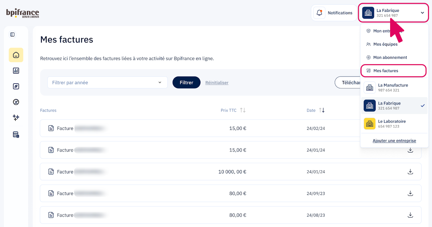Image resolution: width=432 pixels, height=227 pixels.
Task: Open the compass sidebar icon
Action: [16, 86]
